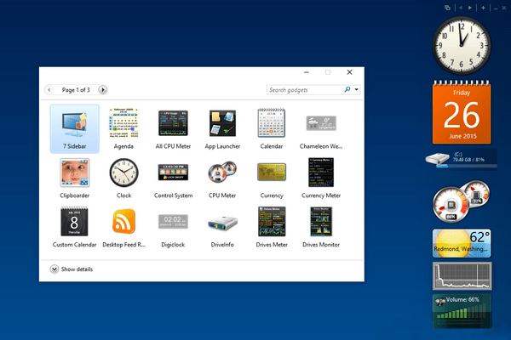511x340 pixels.
Task: Open the search options dropdown arrow
Action: coord(356,89)
